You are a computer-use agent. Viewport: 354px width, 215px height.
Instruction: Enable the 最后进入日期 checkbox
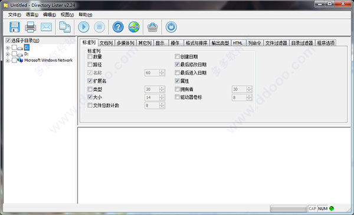177,72
